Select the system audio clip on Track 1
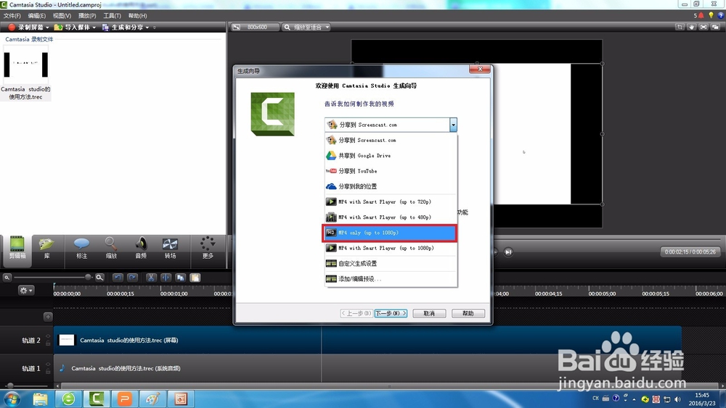726x408 pixels. (367, 368)
